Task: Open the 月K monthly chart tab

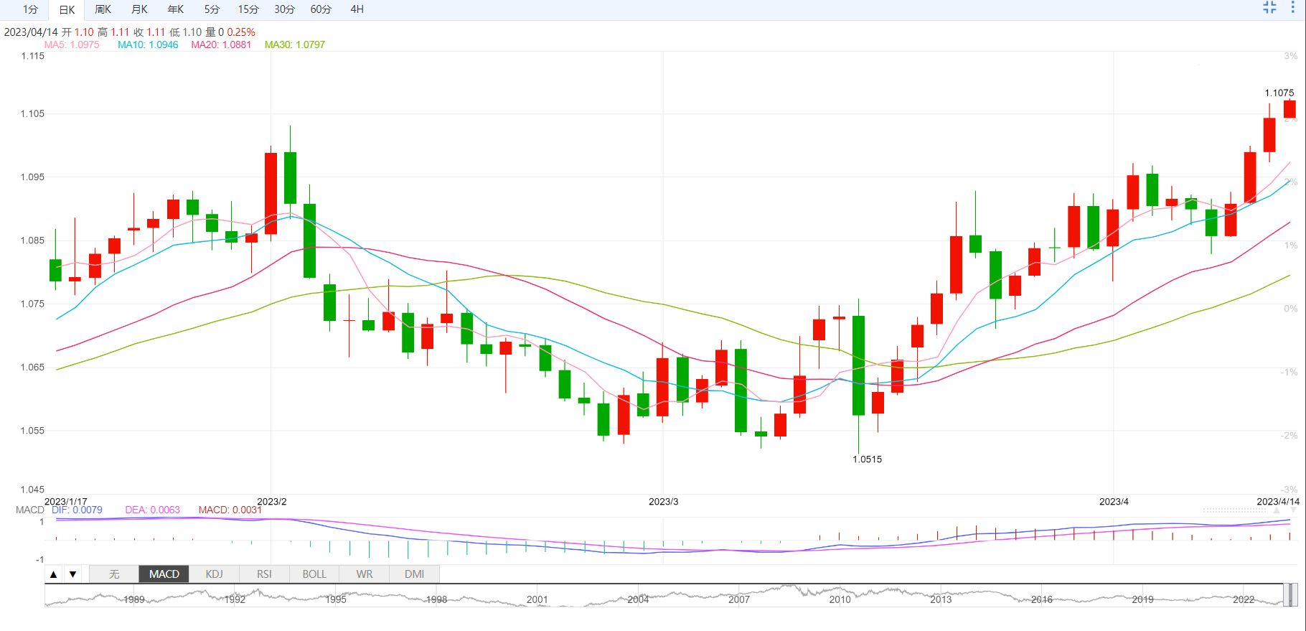Action: (139, 9)
